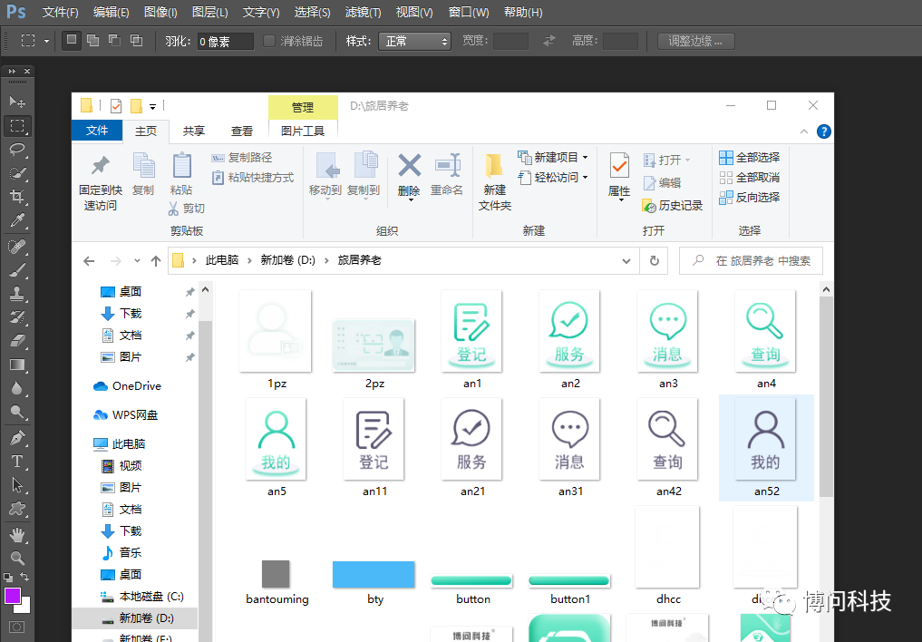Click the 历史记录 button
Screen dimensions: 922x642
point(673,206)
